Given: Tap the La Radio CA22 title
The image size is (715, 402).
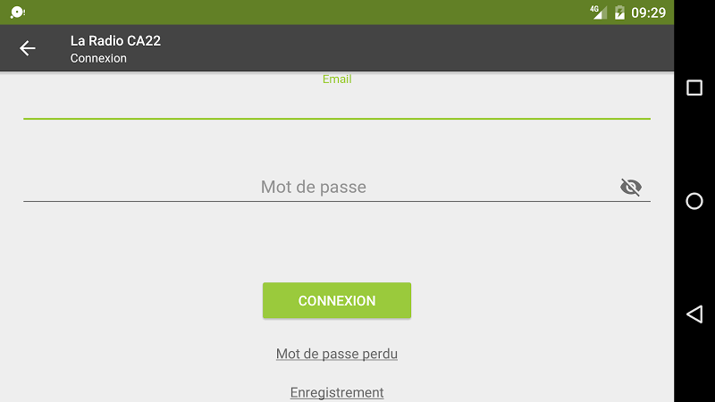Looking at the screenshot, I should coord(115,40).
